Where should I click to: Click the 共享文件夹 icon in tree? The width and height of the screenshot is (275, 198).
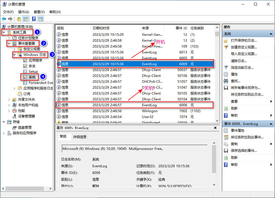click(x=14, y=100)
